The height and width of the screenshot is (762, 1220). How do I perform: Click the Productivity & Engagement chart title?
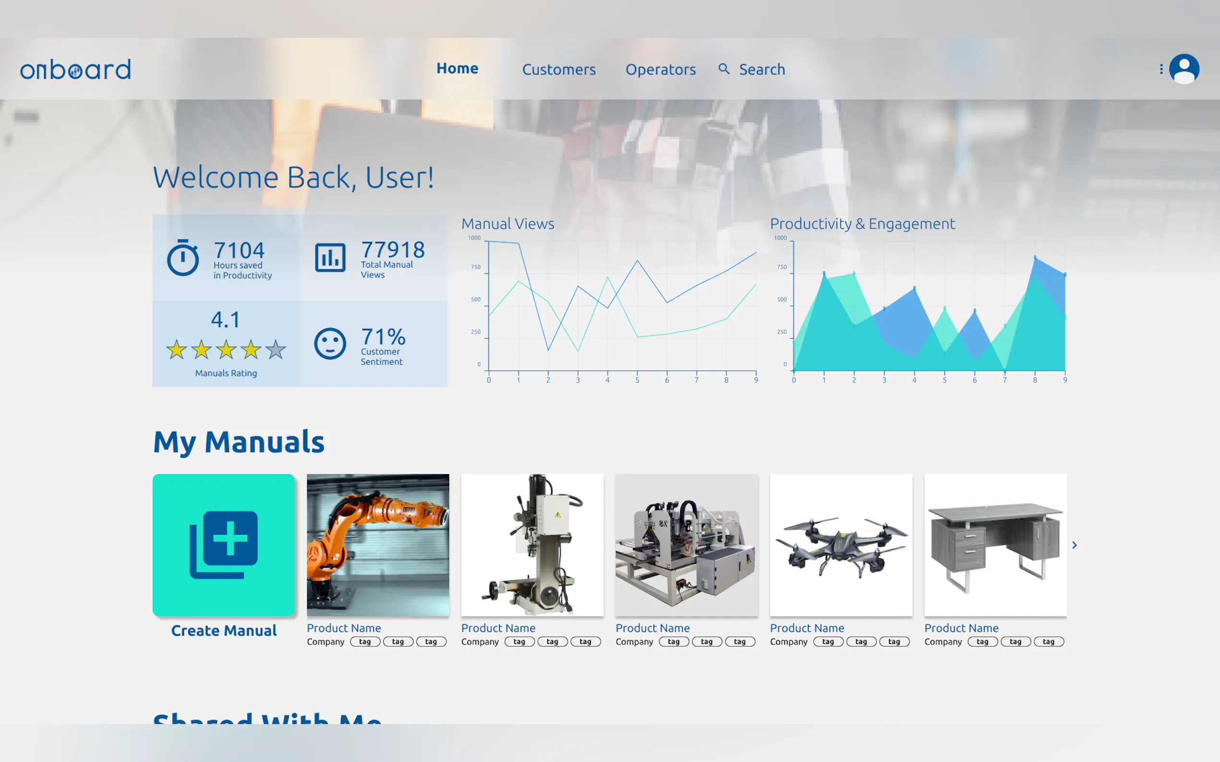click(863, 223)
